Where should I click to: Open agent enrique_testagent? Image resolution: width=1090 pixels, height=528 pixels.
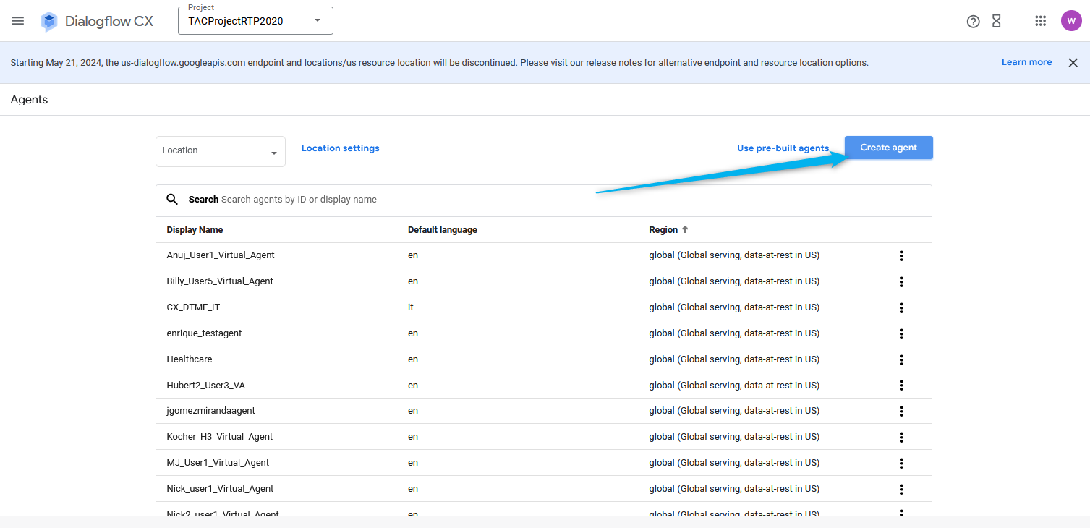click(x=204, y=333)
